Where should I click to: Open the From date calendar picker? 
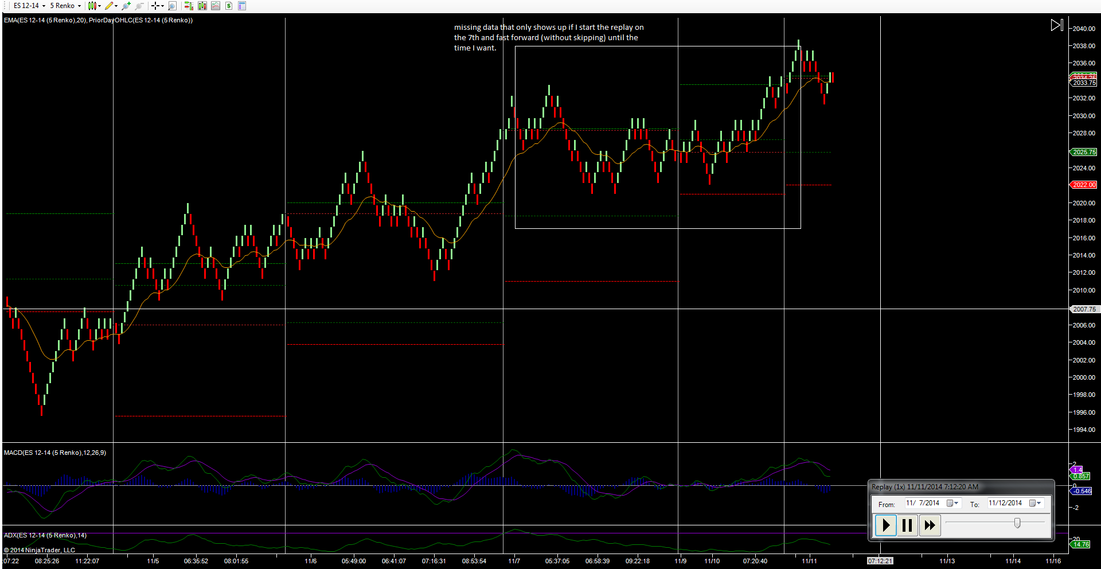952,503
